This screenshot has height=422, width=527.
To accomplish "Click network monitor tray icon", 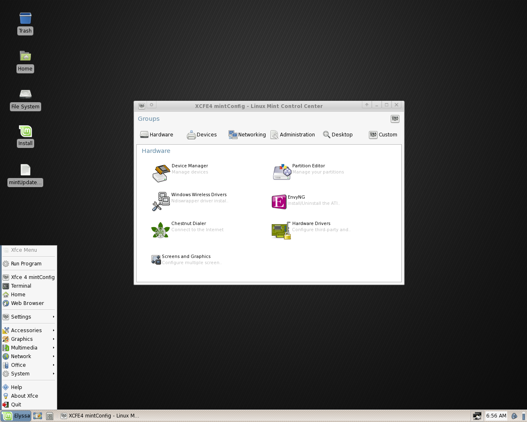I will click(477, 416).
